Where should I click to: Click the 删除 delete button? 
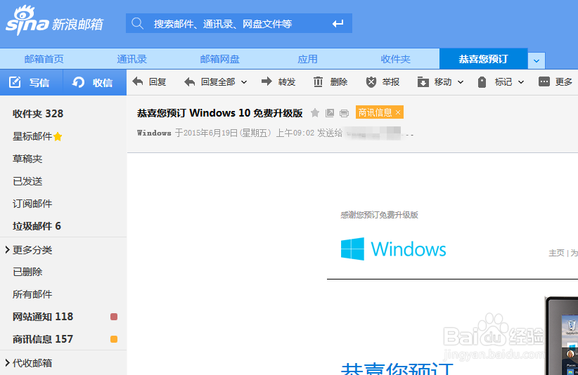330,81
